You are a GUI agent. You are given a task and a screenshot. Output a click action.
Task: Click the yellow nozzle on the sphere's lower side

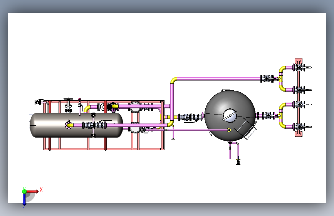coord(229,130)
